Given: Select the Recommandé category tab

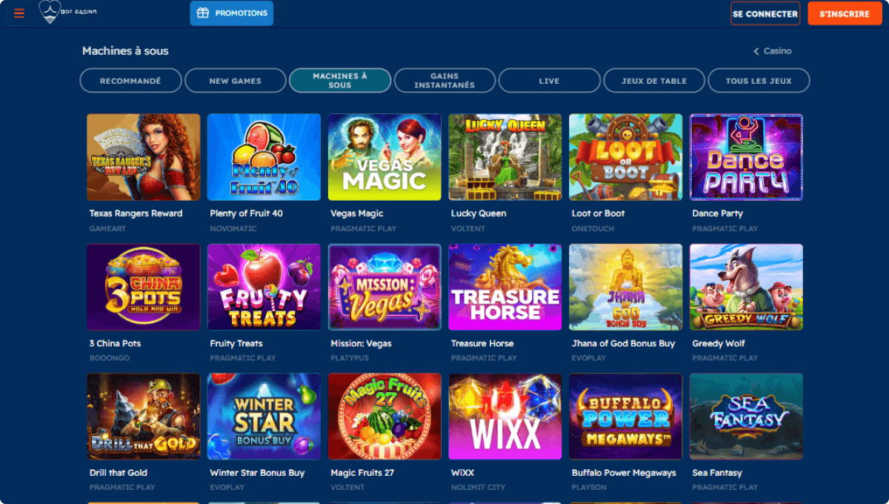Looking at the screenshot, I should (x=130, y=81).
